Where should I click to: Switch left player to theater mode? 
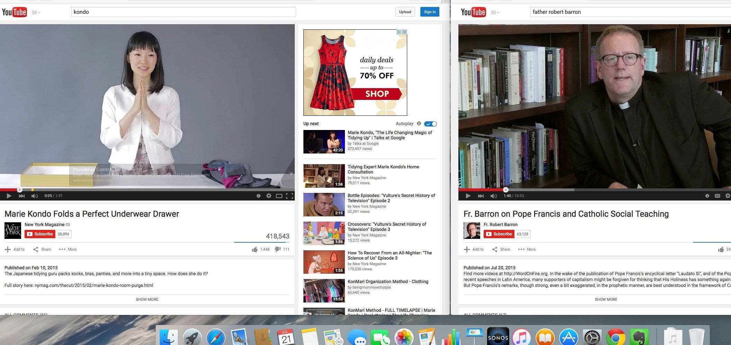tap(279, 196)
